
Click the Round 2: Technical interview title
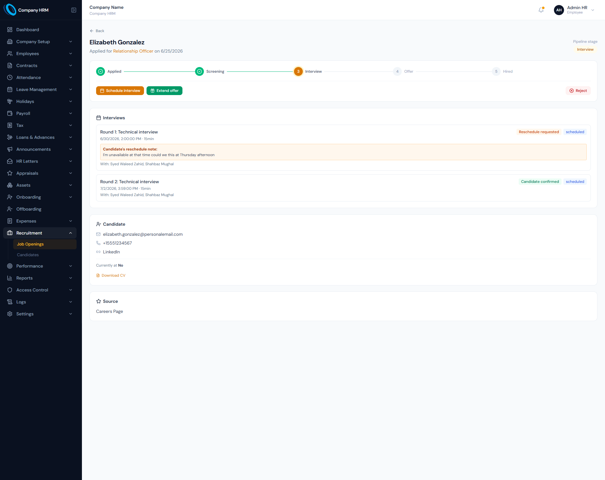(130, 182)
